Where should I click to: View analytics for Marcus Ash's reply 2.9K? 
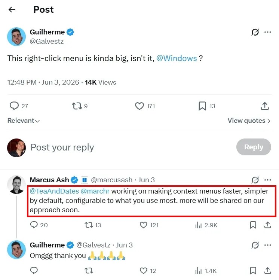pos(206,225)
